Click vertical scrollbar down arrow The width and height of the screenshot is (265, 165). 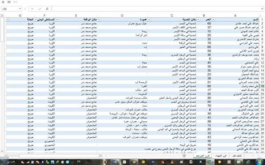click(2, 151)
